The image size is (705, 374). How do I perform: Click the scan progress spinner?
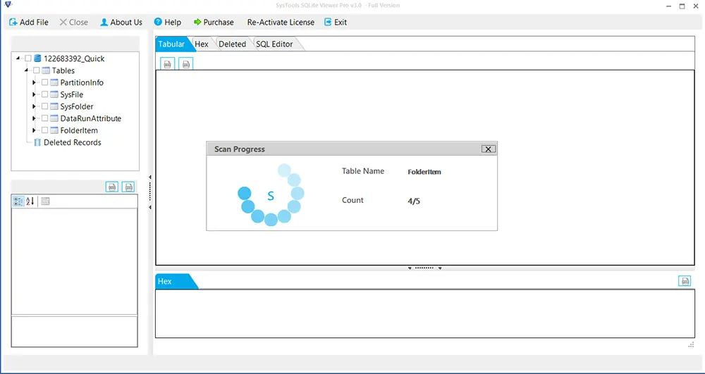(x=271, y=195)
